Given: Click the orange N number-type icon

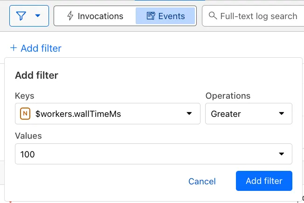Looking at the screenshot, I should (25, 114).
